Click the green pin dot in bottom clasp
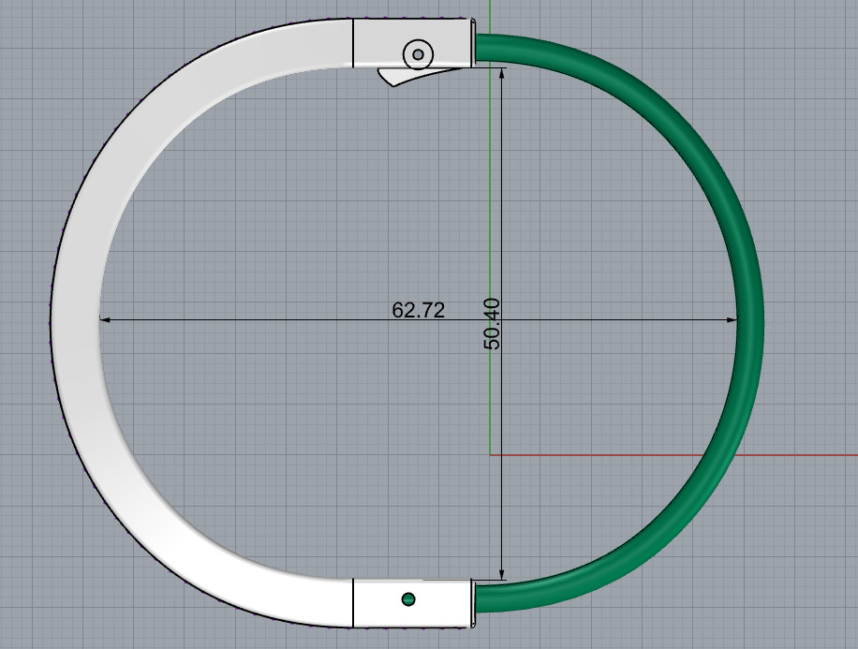Image resolution: width=858 pixels, height=649 pixels. 408,599
